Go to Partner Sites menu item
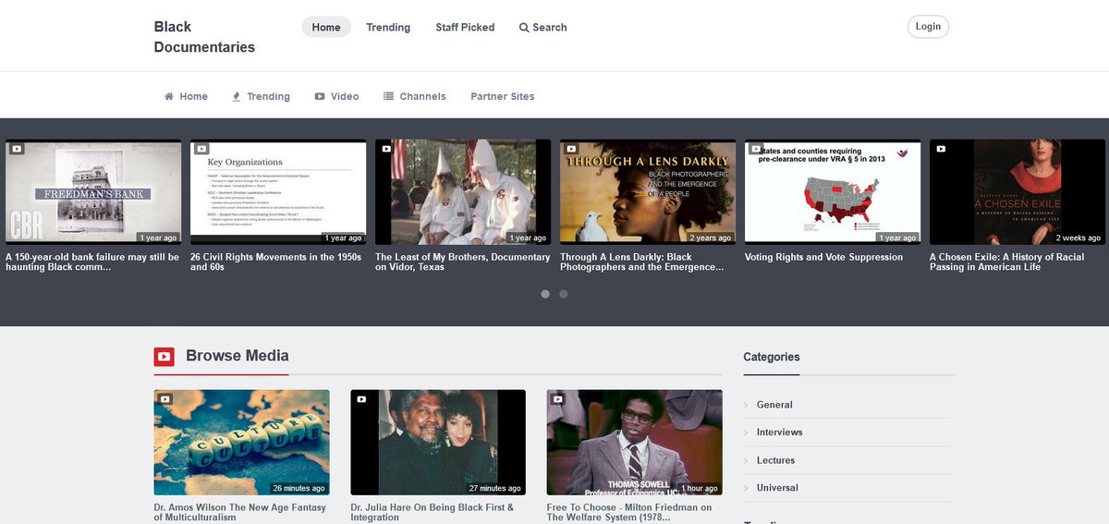1109x524 pixels. tap(503, 96)
